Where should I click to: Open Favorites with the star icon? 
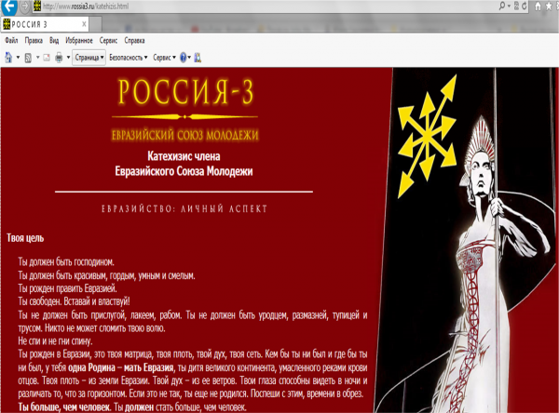click(549, 7)
